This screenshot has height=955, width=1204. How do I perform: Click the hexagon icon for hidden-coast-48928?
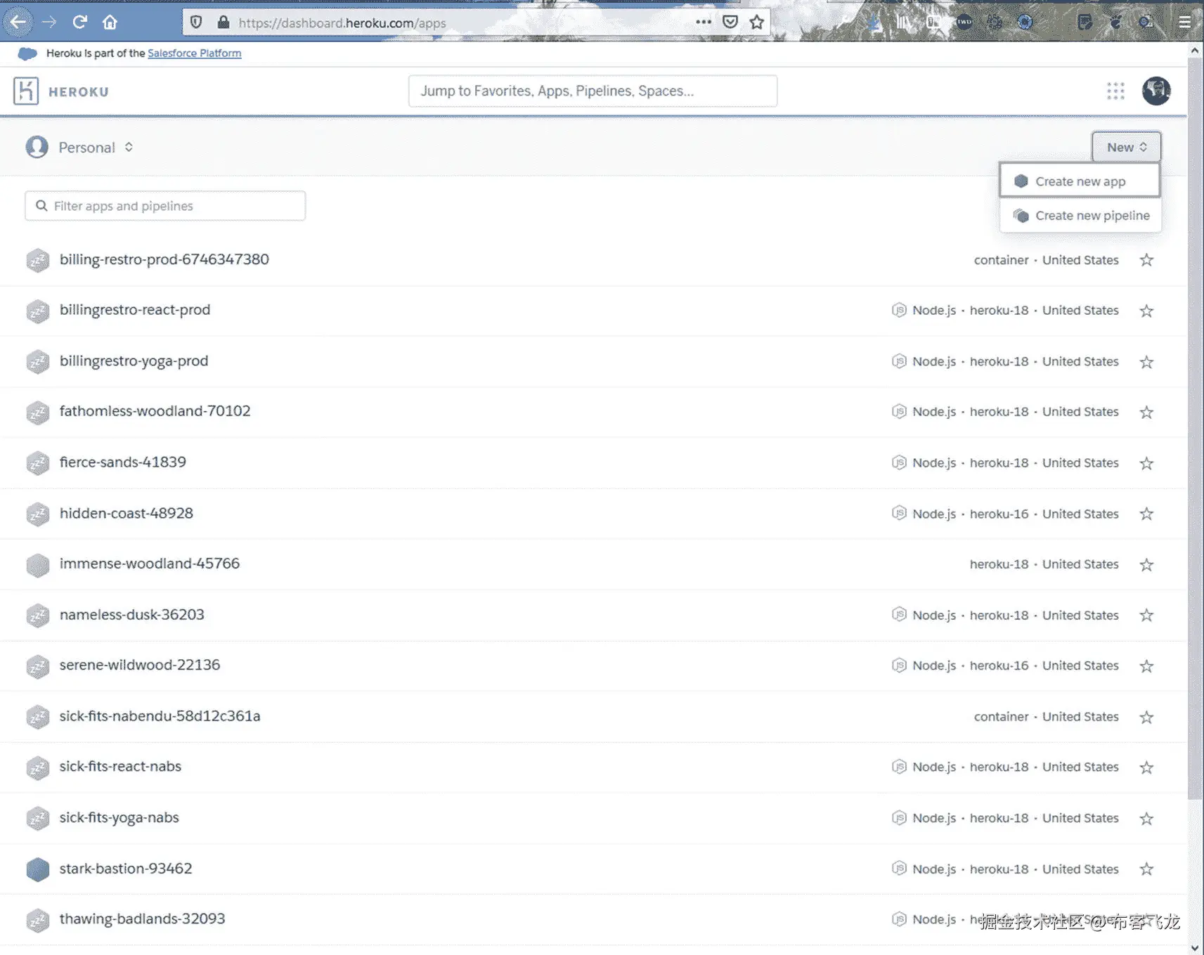(38, 514)
